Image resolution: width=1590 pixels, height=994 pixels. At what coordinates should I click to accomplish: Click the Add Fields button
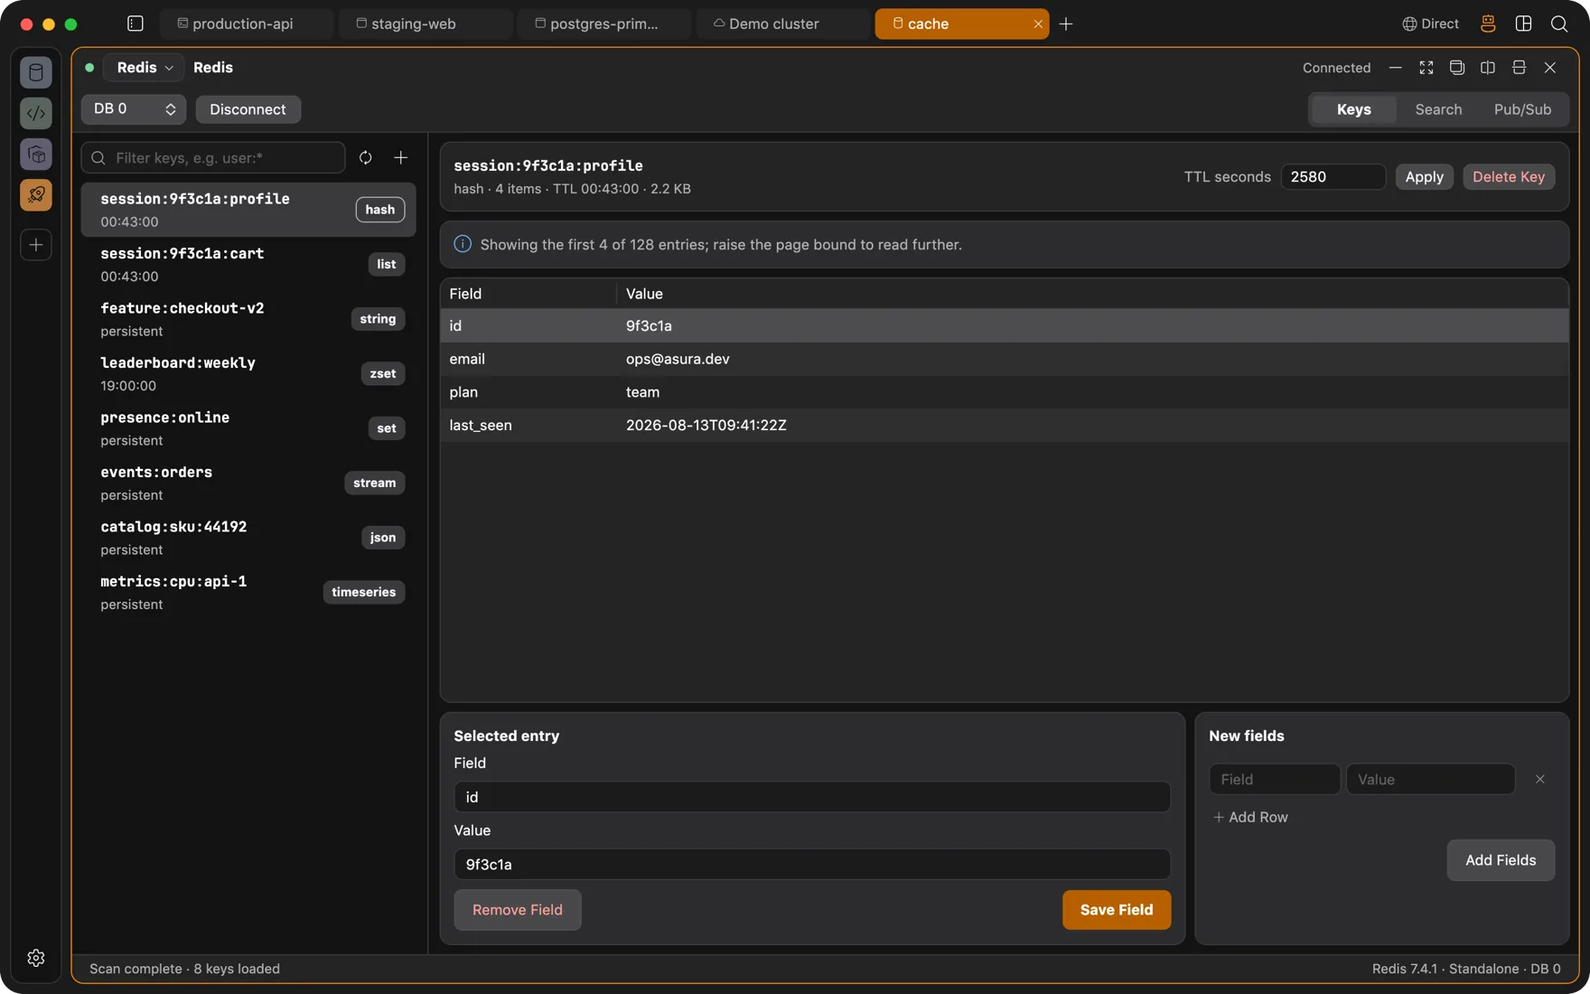click(1501, 860)
